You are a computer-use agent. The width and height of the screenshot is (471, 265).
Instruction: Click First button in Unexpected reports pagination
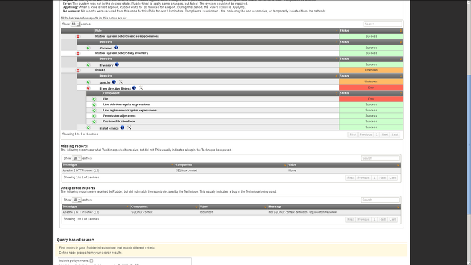click(x=350, y=220)
